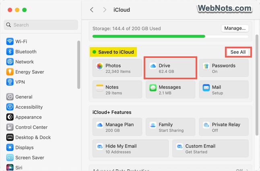Open the Mail Setup tile
260x171 pixels.
pyautogui.click(x=224, y=89)
